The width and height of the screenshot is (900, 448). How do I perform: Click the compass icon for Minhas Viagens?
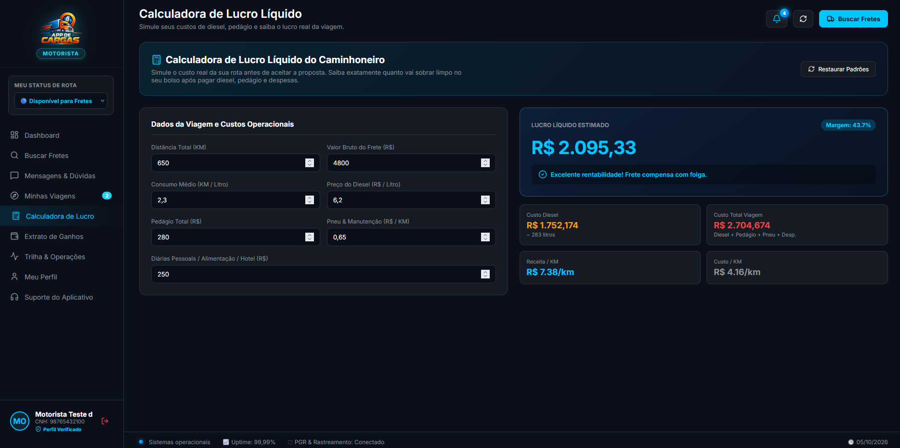[14, 196]
